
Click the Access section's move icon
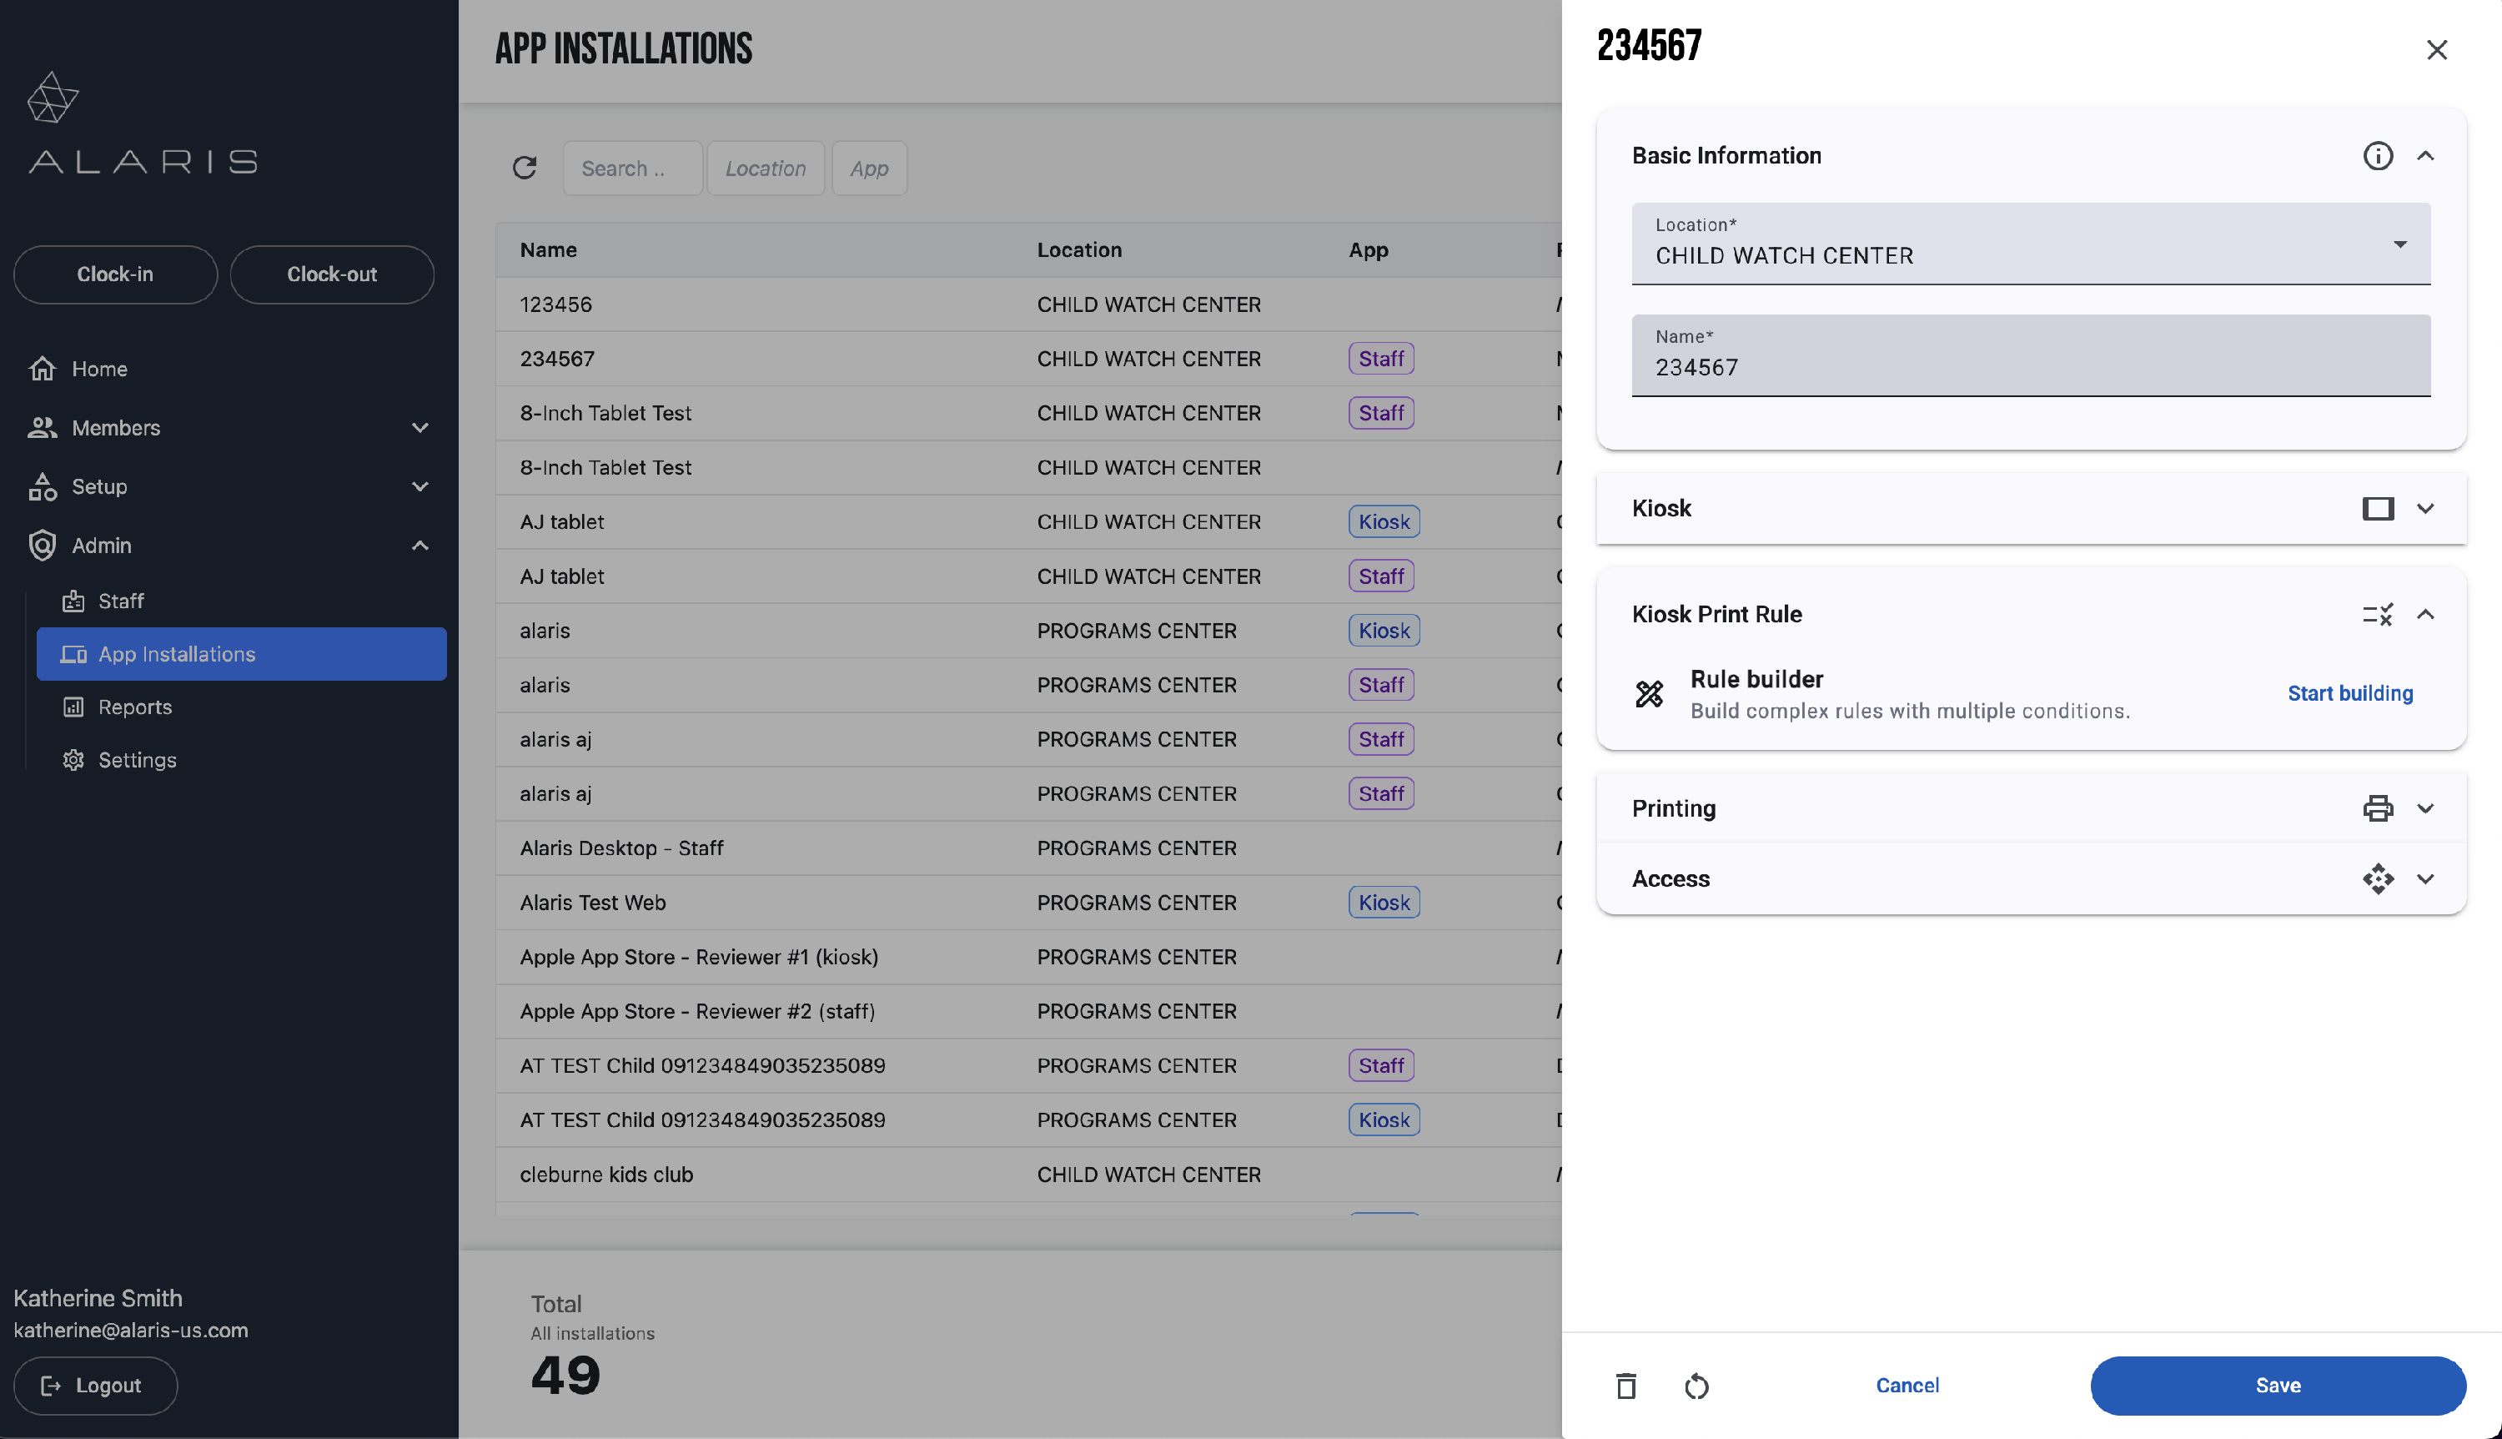[2377, 878]
